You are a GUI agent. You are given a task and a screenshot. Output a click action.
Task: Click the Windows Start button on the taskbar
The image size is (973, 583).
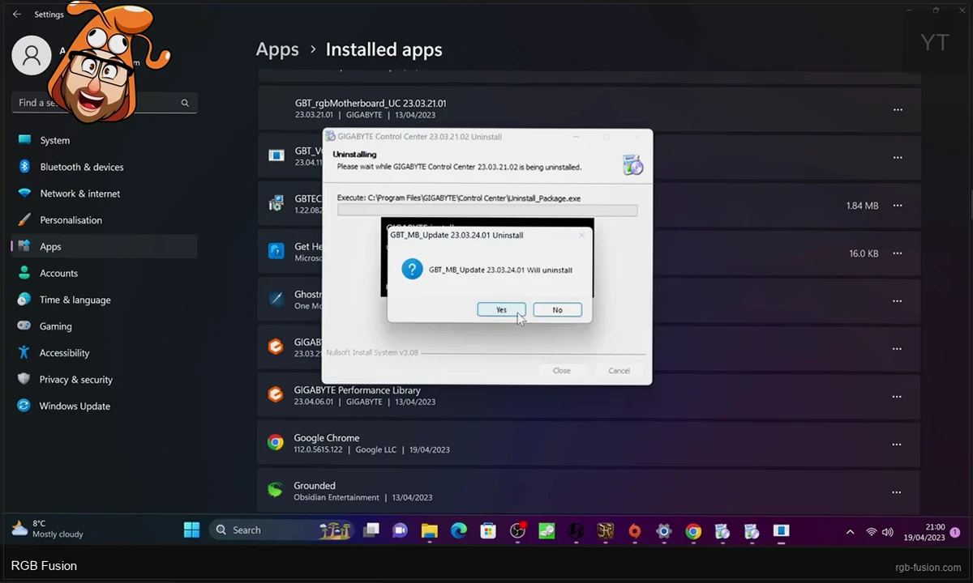191,530
